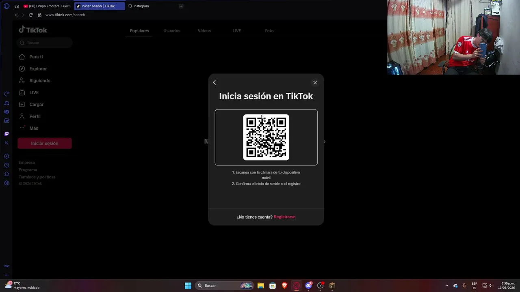
Task: Click the red Iniciar sesión button
Action: (x=45, y=143)
